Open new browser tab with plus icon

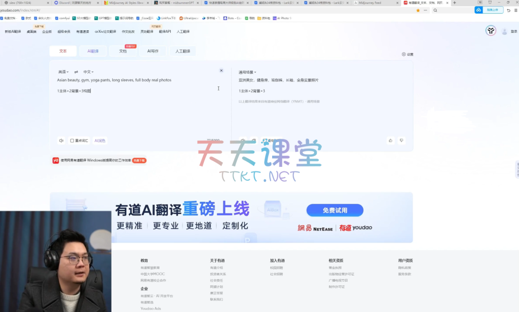pos(454,3)
